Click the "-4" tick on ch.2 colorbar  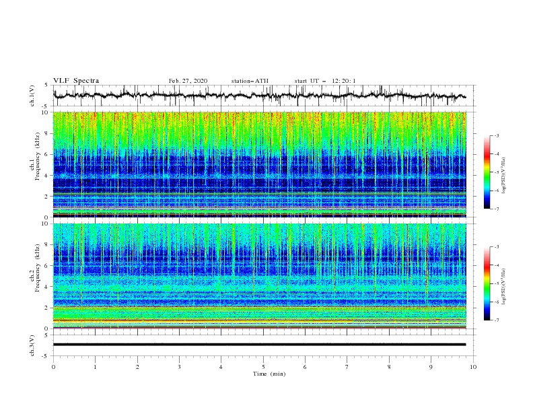[496, 265]
